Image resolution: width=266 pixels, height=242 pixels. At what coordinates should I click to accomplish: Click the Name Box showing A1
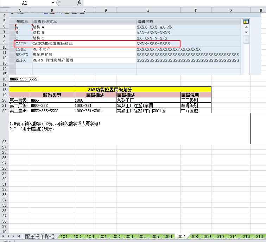[25, 3]
